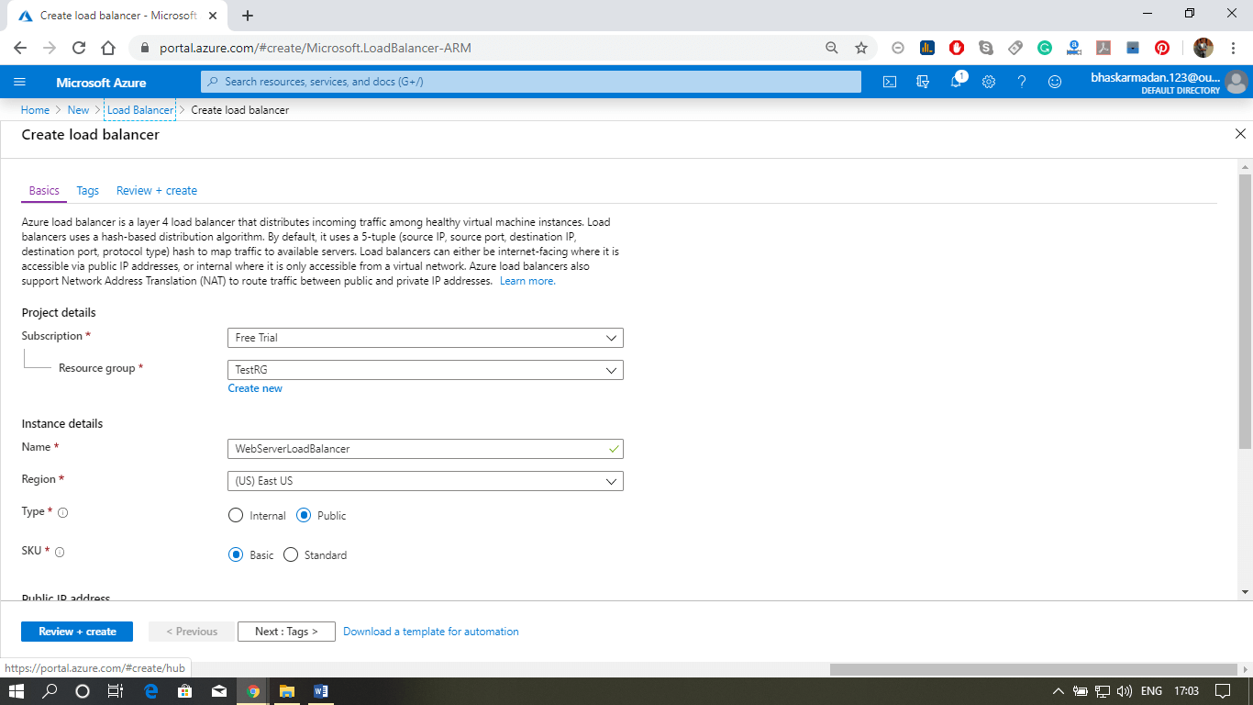Switch to the Review + create tab

coord(157,191)
